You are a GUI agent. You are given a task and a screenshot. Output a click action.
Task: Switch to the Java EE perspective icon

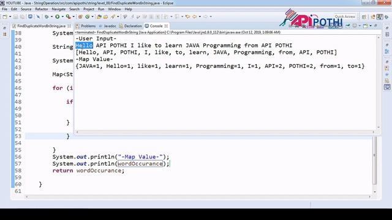click(x=373, y=16)
